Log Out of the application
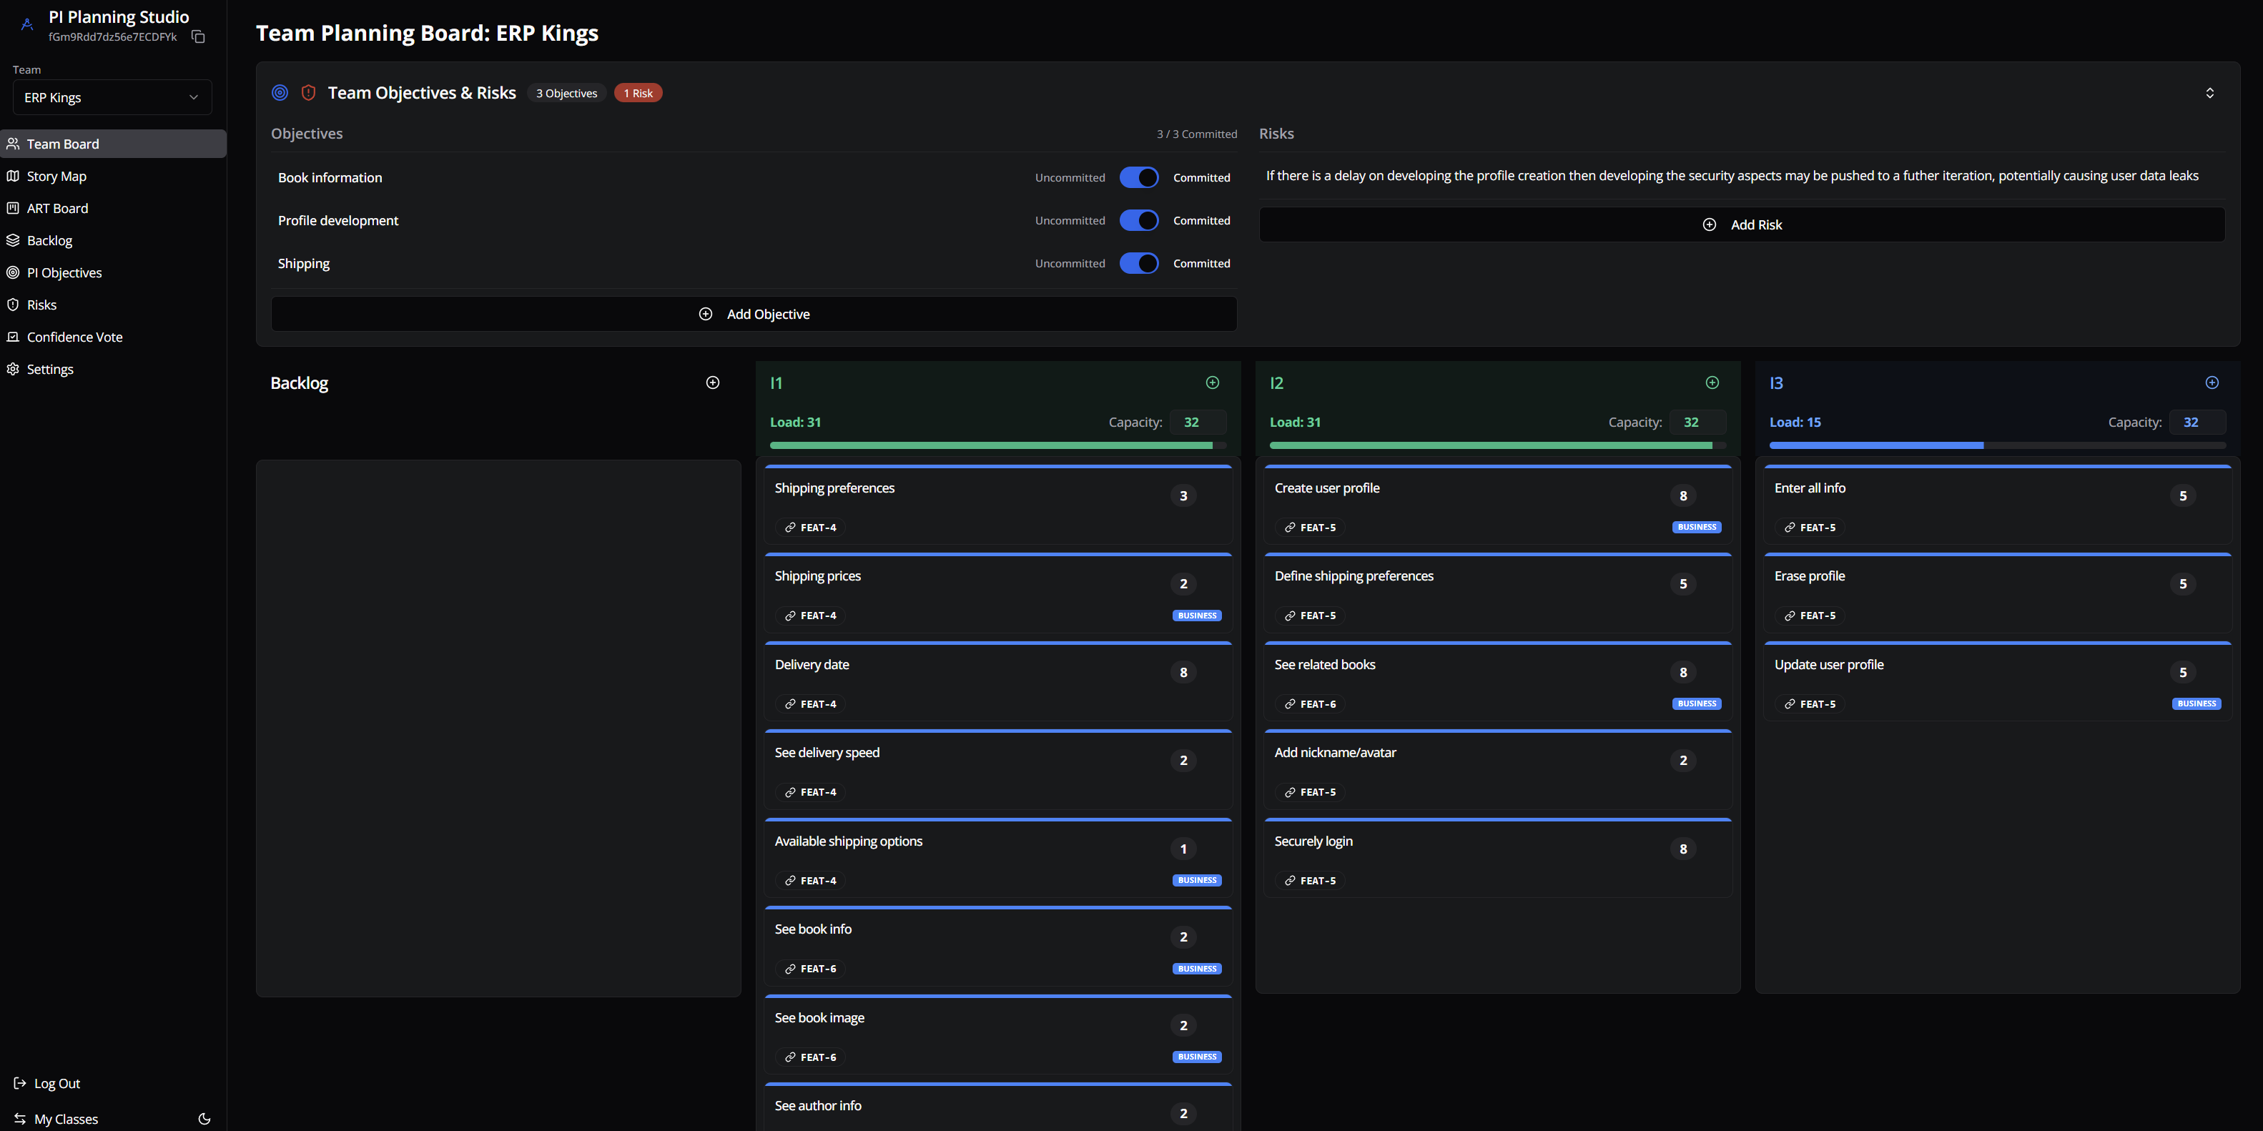Screen dimensions: 2263x1131 (47, 1084)
